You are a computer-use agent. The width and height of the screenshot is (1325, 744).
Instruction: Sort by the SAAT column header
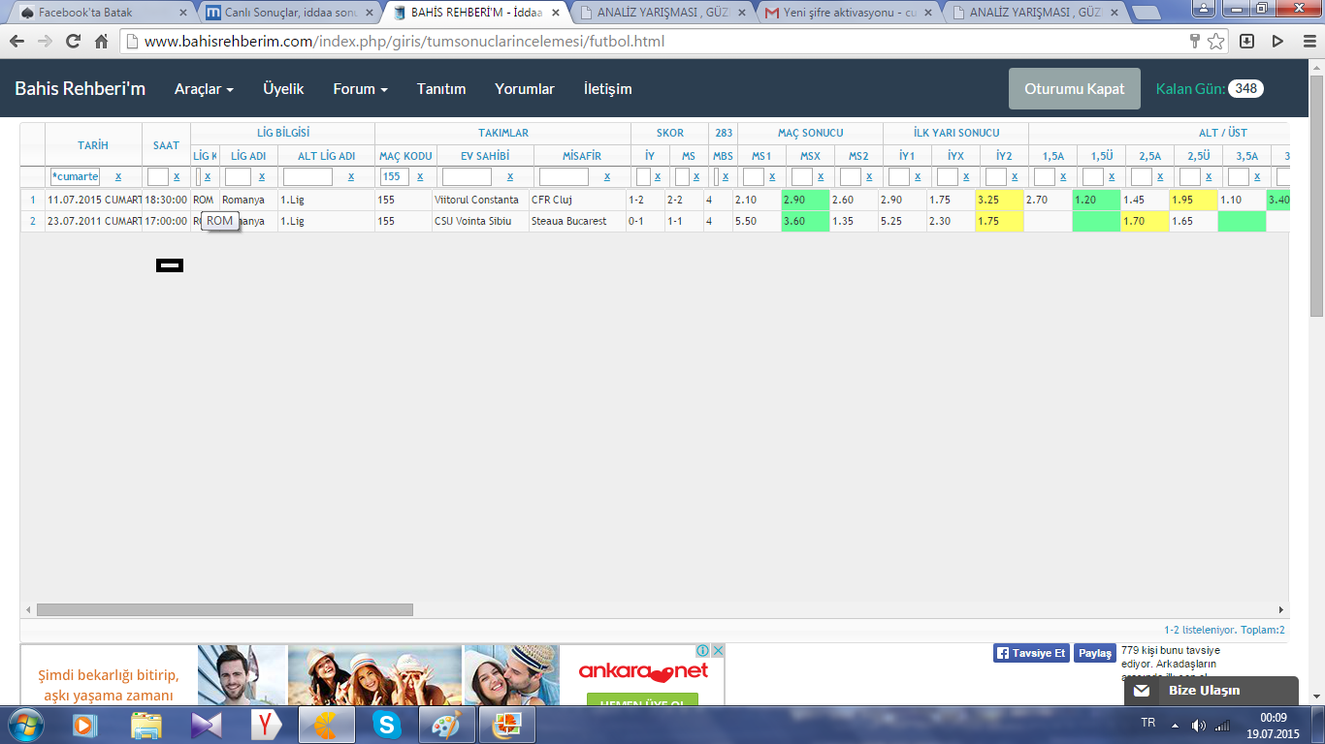[x=166, y=145]
